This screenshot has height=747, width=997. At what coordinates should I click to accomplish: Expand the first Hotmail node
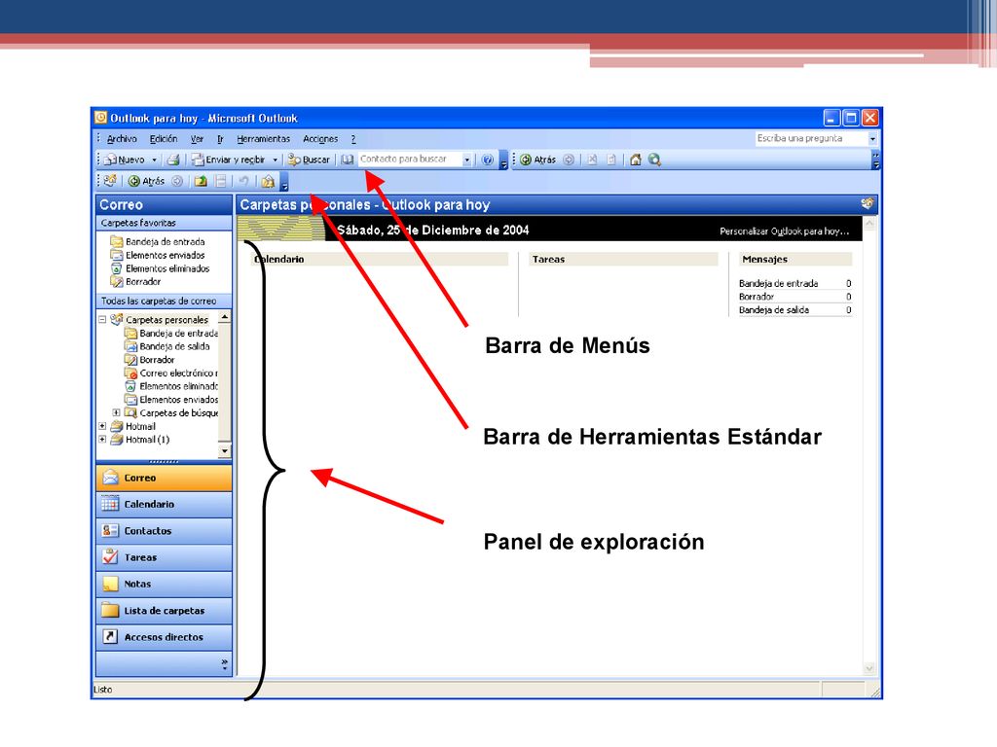(x=101, y=426)
